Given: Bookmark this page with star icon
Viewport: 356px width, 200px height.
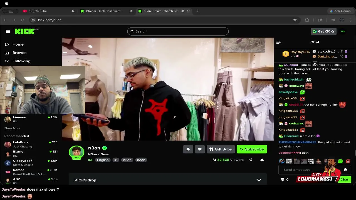Looking at the screenshot, I should [x=295, y=20].
